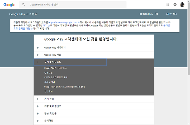Open 결제 수단 topic
The height and width of the screenshot is (125, 190).
pyautogui.click(x=48, y=73)
